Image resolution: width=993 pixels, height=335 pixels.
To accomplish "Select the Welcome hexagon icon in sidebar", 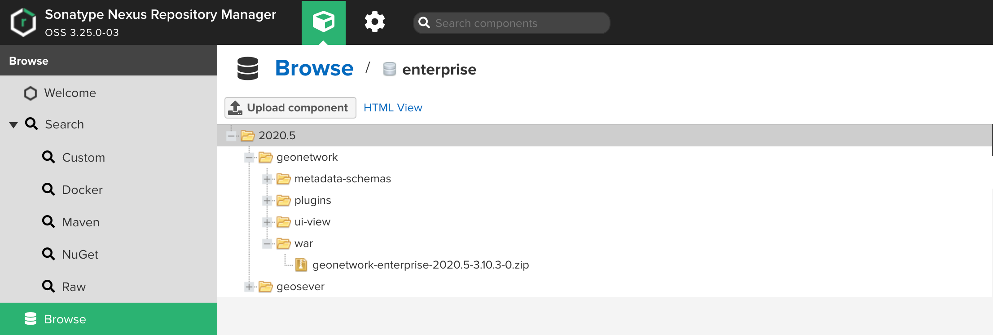I will 31,93.
